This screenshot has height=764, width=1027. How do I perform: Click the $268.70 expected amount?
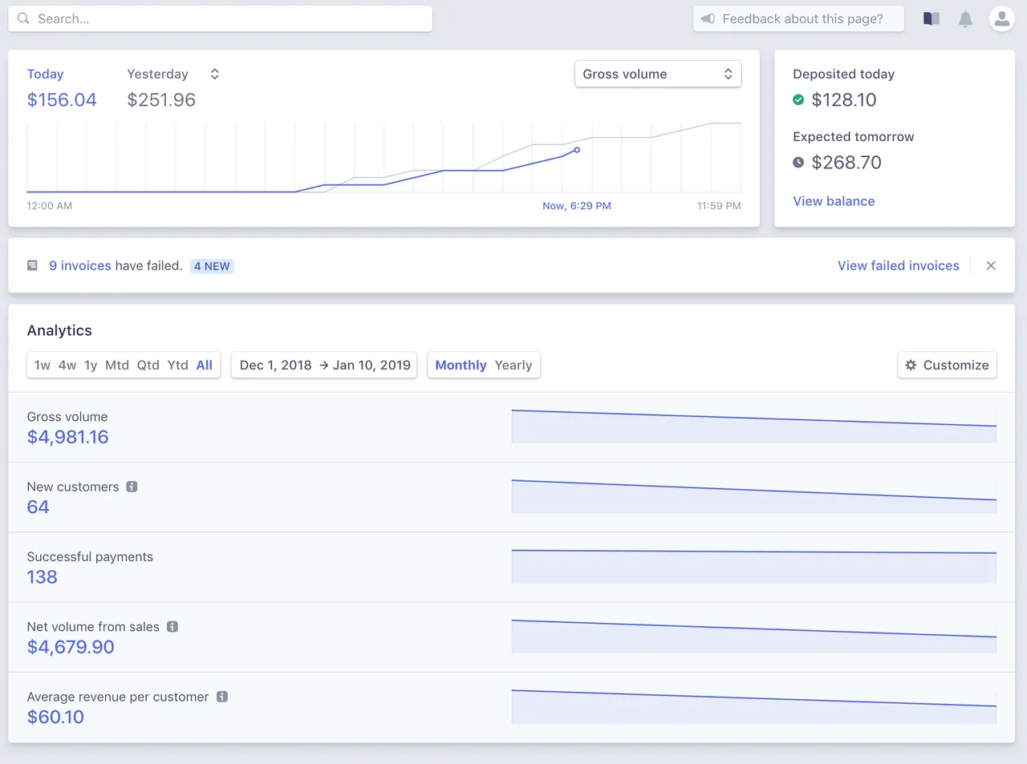[846, 162]
